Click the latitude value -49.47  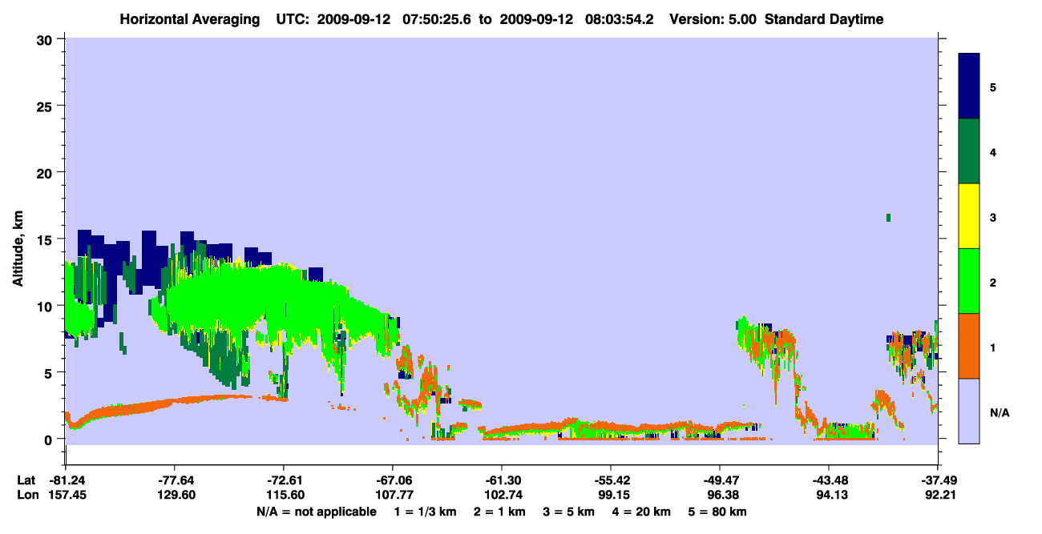point(720,480)
